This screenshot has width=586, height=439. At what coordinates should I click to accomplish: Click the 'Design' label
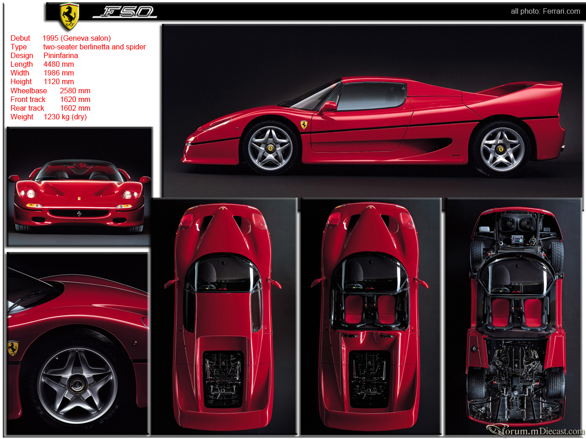click(22, 56)
